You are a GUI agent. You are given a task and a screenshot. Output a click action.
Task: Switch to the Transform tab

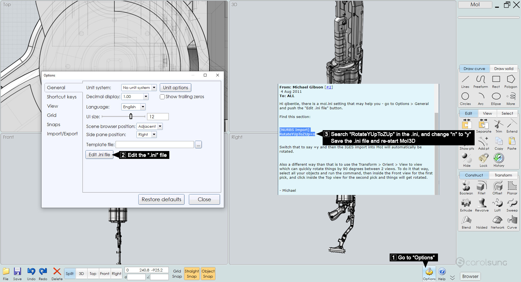(503, 175)
